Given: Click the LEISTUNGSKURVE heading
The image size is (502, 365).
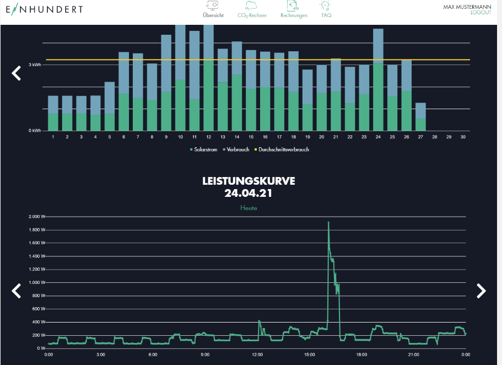Looking at the screenshot, I should (x=249, y=181).
